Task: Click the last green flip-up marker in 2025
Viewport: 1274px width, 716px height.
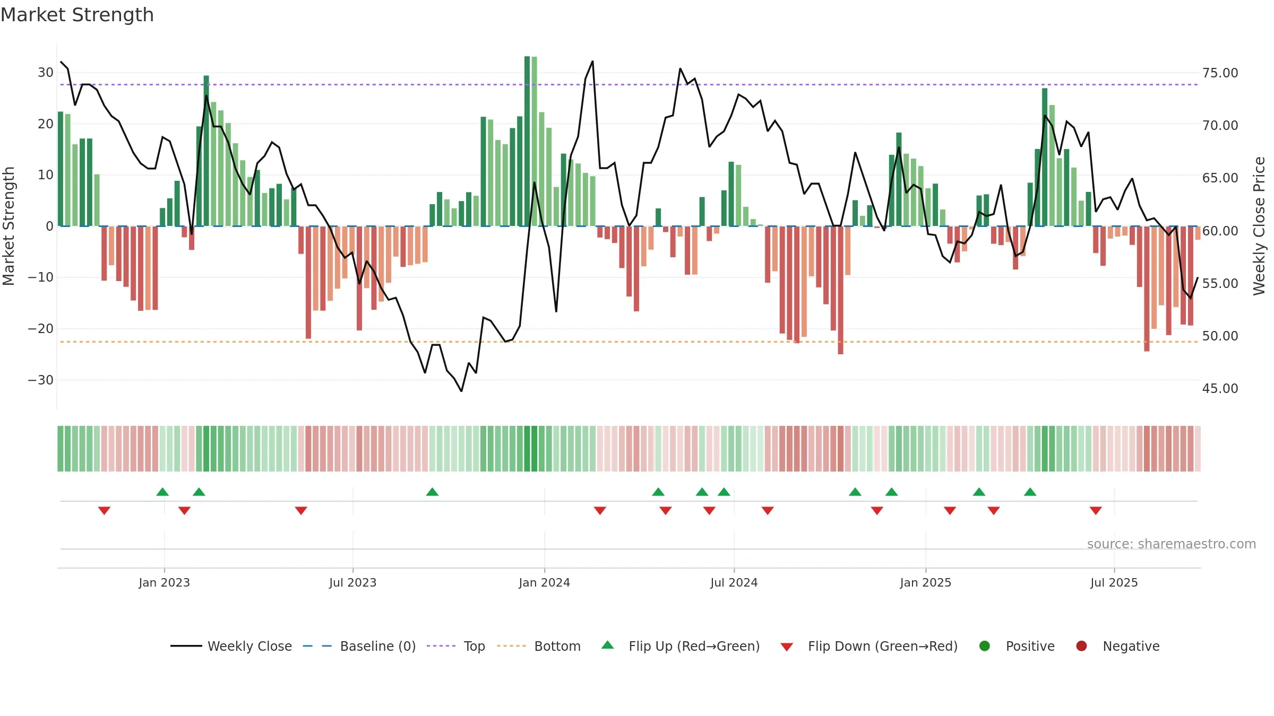Action: pyautogui.click(x=1030, y=492)
